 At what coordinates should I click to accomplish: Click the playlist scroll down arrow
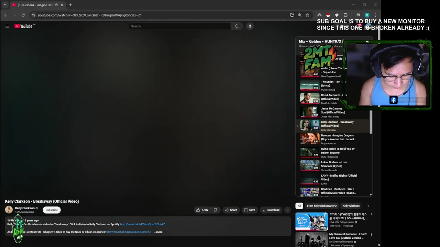[371, 195]
